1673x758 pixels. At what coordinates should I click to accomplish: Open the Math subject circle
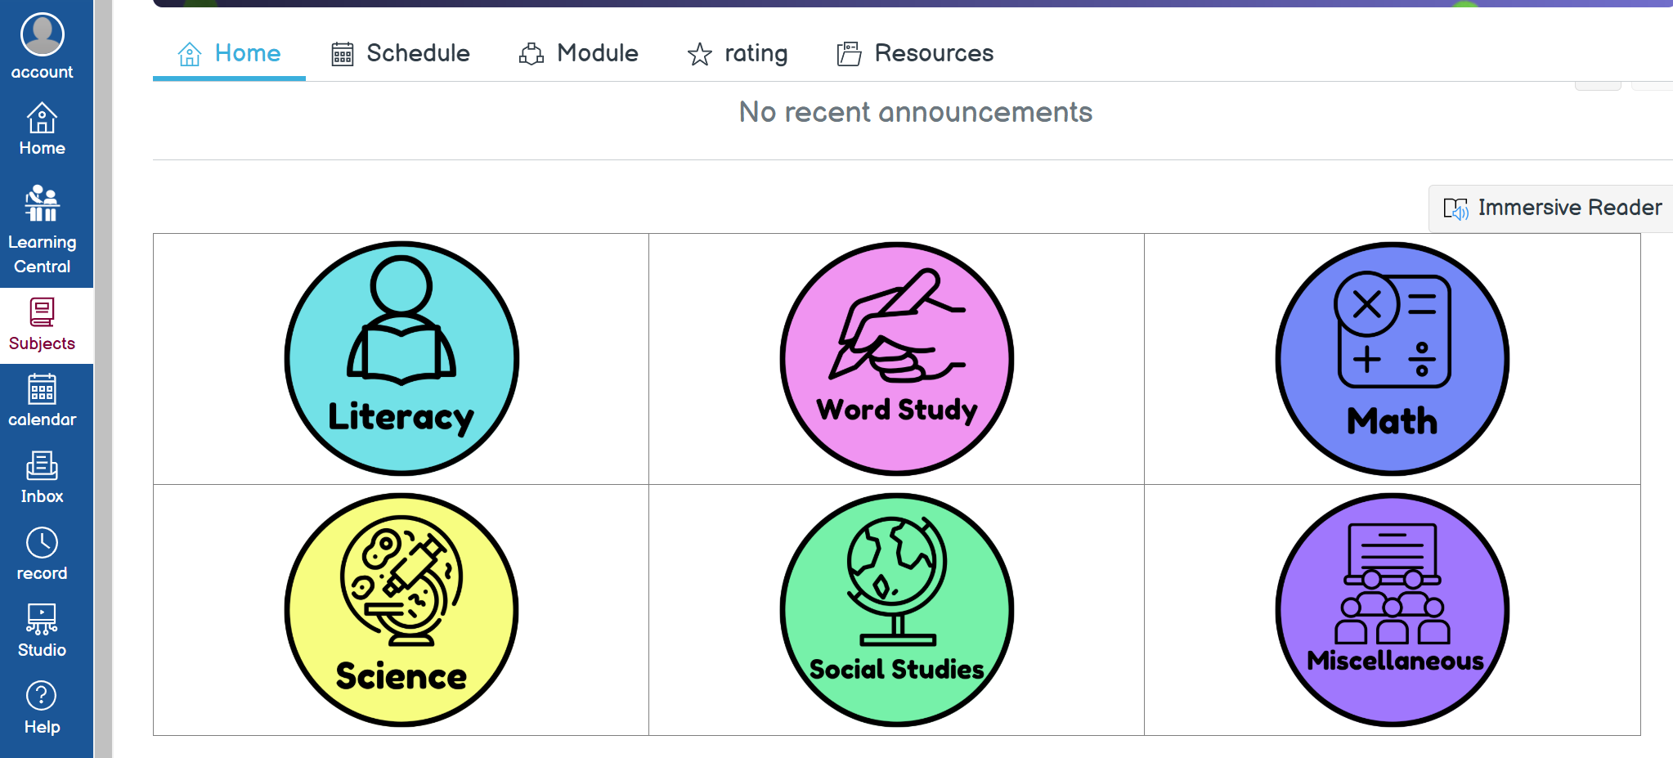click(x=1393, y=358)
